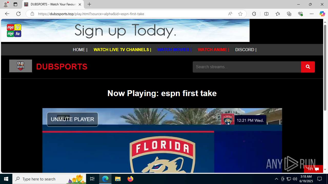Image resolution: width=328 pixels, height=184 pixels.
Task: View site information lock icon
Action: 32,14
